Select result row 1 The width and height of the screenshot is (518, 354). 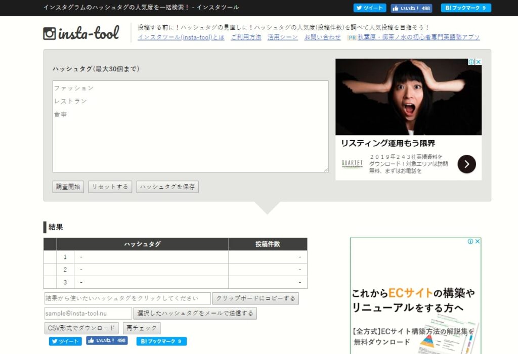176,257
